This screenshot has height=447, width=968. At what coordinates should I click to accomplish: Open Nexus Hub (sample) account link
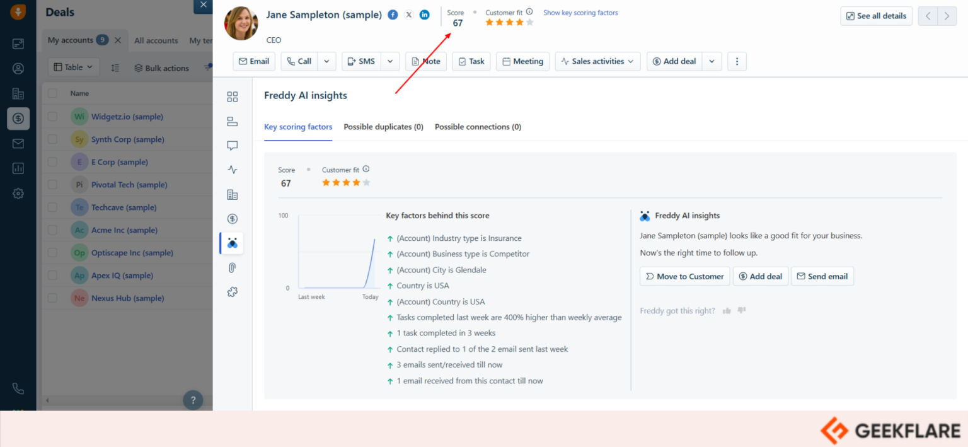(127, 298)
